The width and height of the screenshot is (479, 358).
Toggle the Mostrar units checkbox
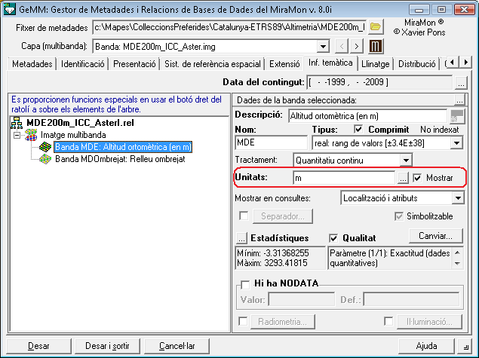click(417, 178)
